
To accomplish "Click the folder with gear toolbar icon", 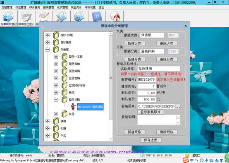I will tap(79, 17).
